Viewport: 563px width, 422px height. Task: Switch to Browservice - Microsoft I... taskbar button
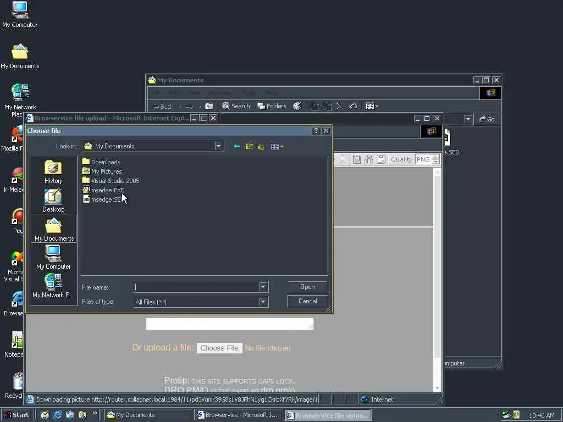click(238, 415)
